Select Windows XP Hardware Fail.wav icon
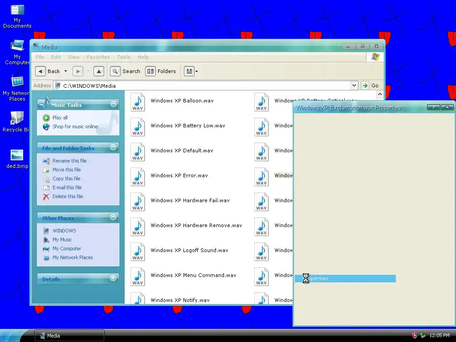Image resolution: width=456 pixels, height=342 pixels. coord(138,202)
